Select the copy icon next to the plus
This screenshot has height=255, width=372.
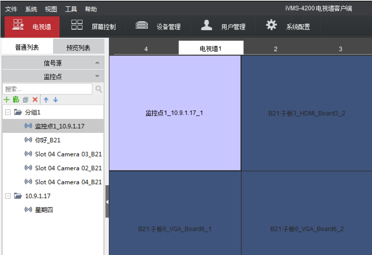(x=25, y=100)
